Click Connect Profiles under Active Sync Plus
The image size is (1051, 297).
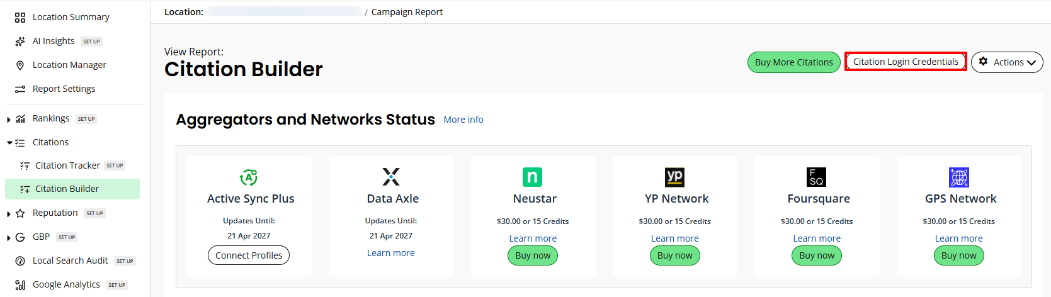tap(249, 255)
